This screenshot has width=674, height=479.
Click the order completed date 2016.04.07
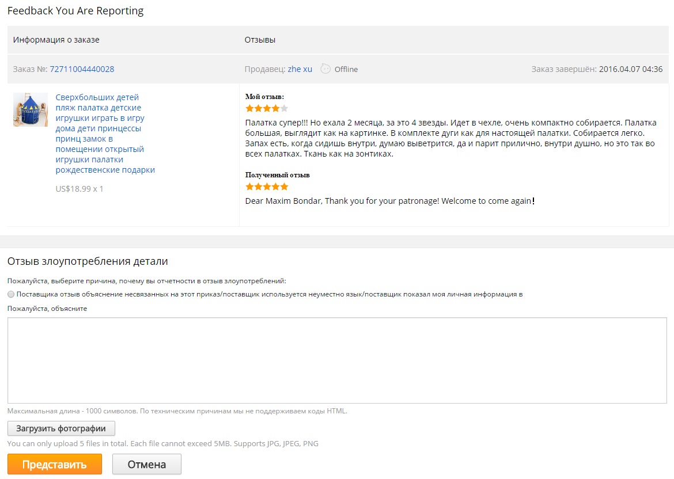[x=630, y=69]
